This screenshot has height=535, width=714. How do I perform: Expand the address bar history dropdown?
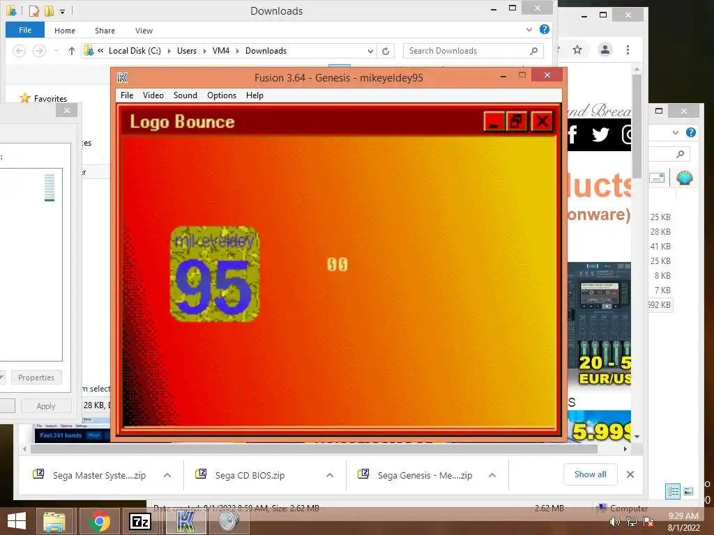pos(370,51)
